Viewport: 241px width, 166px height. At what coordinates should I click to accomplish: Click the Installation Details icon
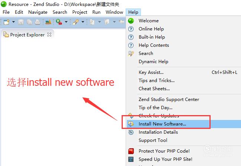(x=131, y=132)
